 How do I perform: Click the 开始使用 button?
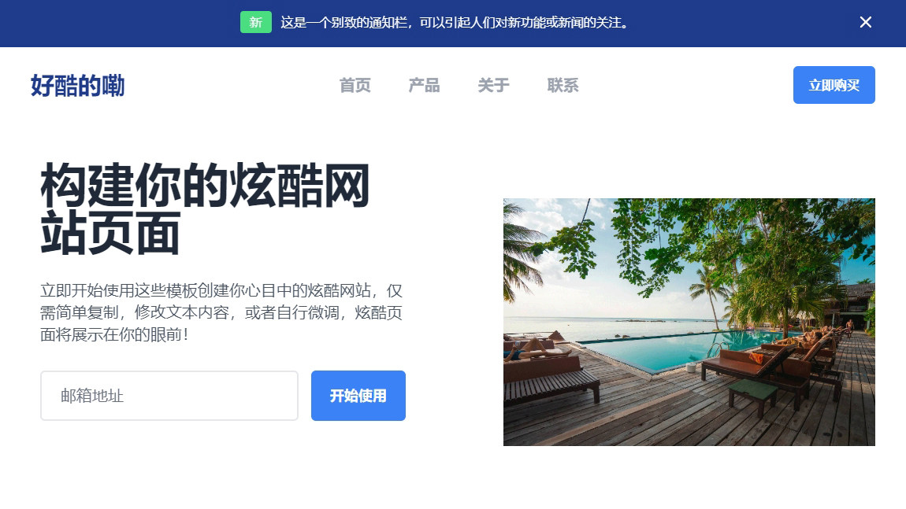(358, 395)
